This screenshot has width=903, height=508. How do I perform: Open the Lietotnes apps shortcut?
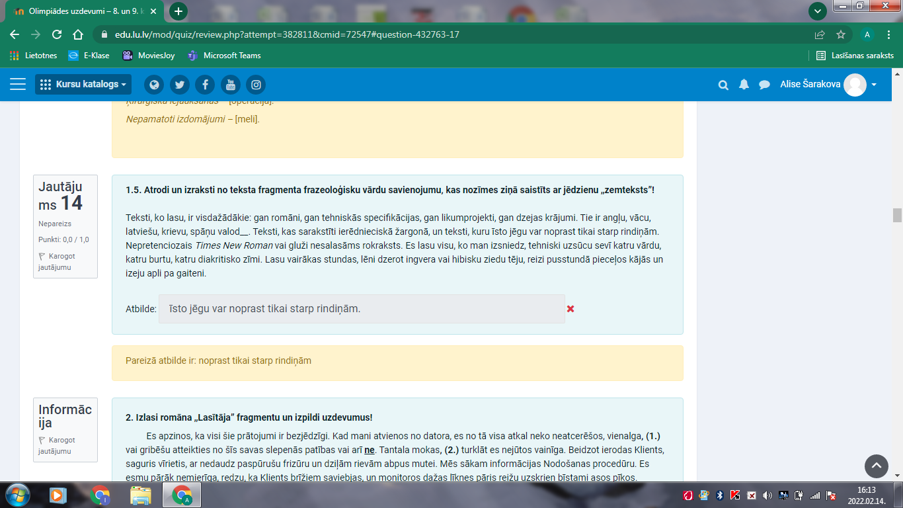click(x=34, y=56)
